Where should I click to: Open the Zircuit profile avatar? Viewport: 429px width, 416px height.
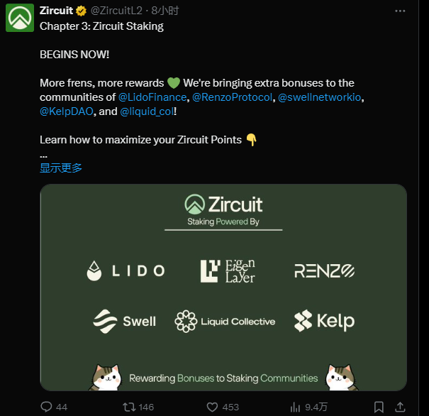pyautogui.click(x=20, y=17)
